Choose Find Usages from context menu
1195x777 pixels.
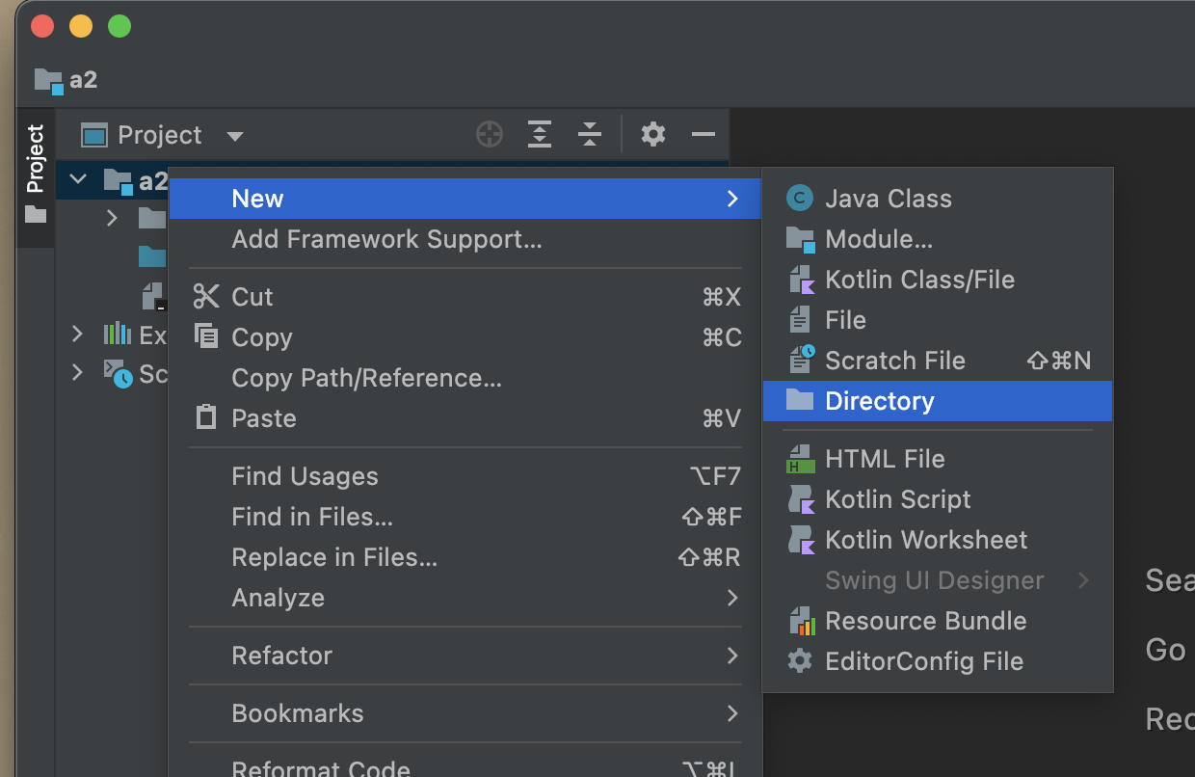[305, 476]
